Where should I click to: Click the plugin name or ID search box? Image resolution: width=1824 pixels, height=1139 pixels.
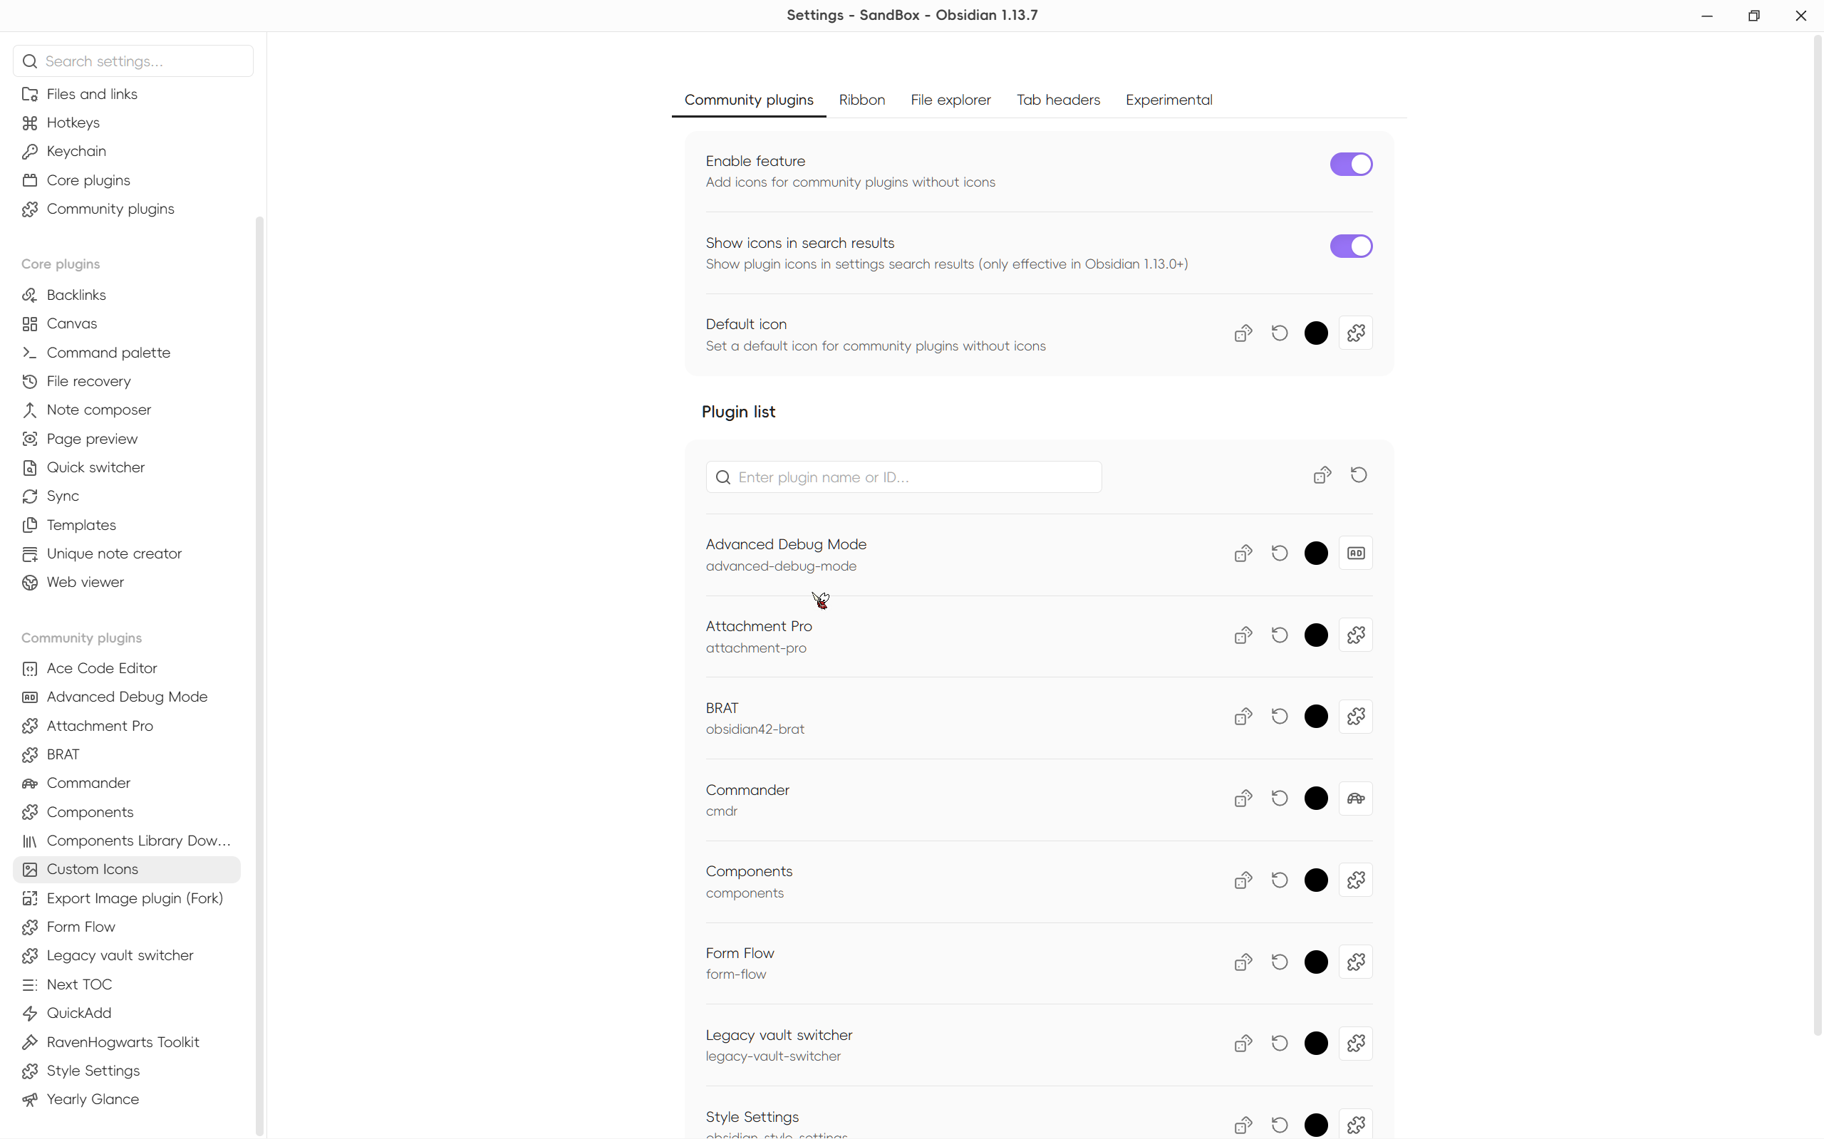[903, 477]
